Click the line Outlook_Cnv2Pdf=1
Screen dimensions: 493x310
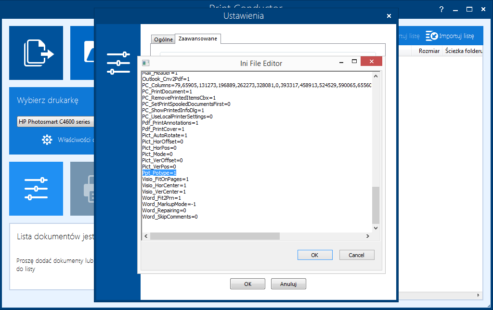click(x=166, y=79)
